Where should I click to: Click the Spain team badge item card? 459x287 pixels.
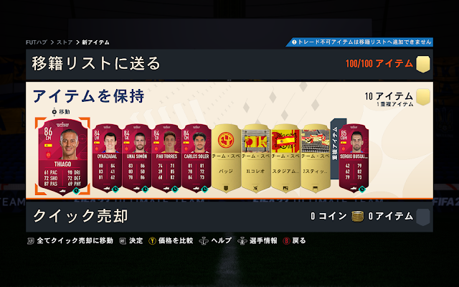[x=226, y=158]
